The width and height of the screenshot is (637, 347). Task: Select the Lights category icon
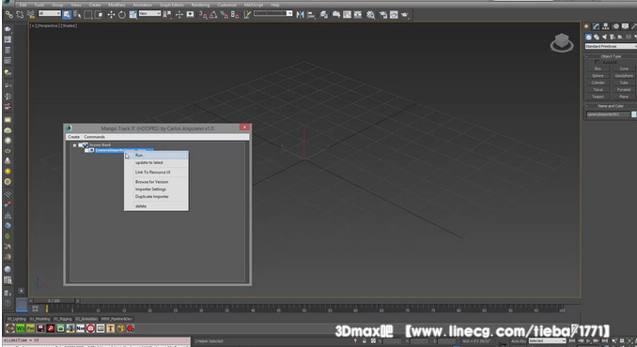coord(604,37)
